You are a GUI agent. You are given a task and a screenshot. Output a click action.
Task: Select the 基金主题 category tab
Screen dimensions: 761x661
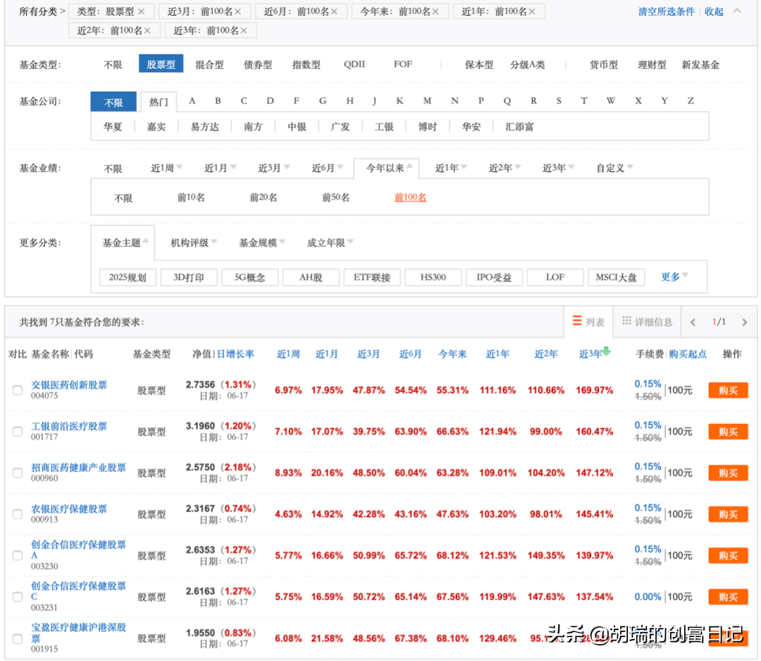click(123, 243)
